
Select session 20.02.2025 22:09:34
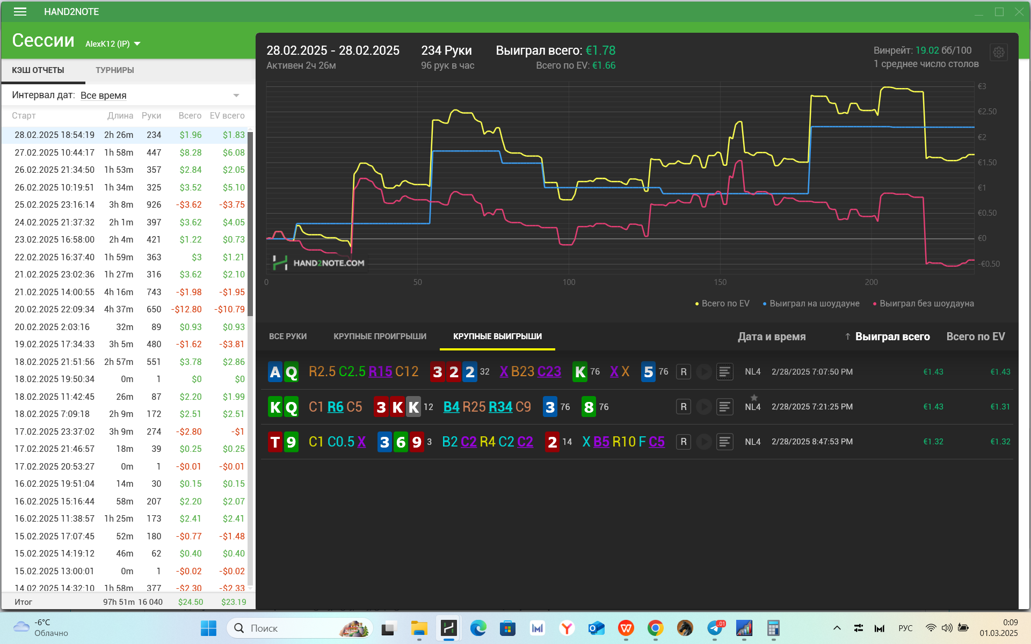(124, 310)
